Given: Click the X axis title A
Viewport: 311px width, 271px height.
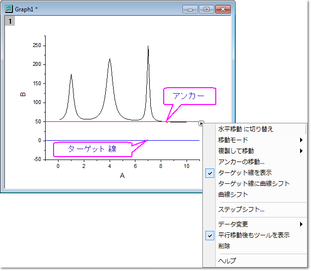Looking at the screenshot, I should [x=122, y=175].
